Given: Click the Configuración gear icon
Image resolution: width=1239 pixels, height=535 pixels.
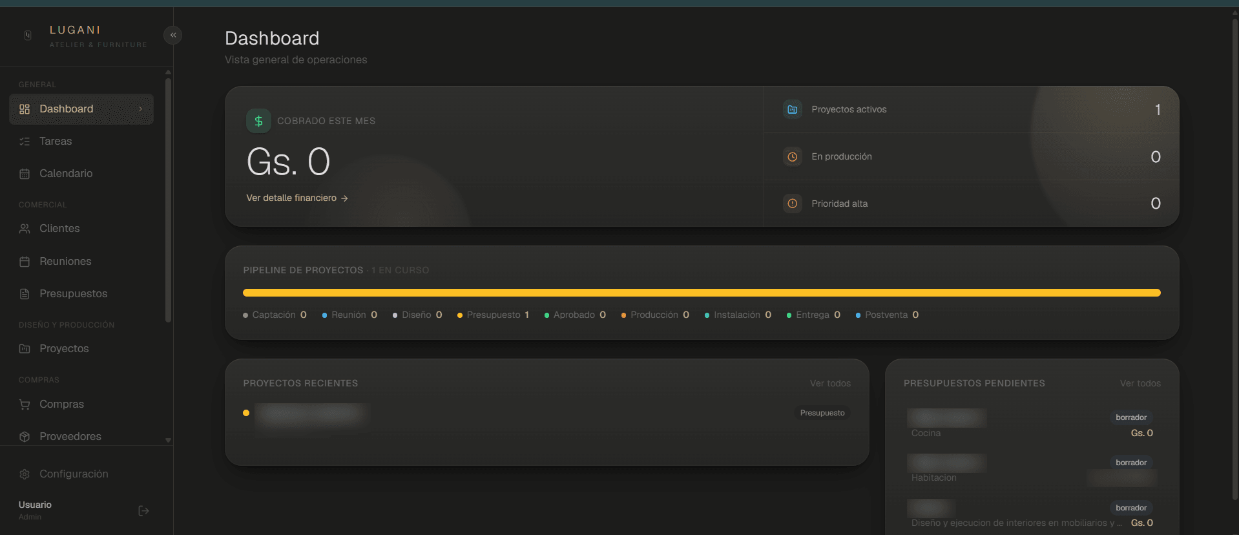Looking at the screenshot, I should tap(25, 474).
